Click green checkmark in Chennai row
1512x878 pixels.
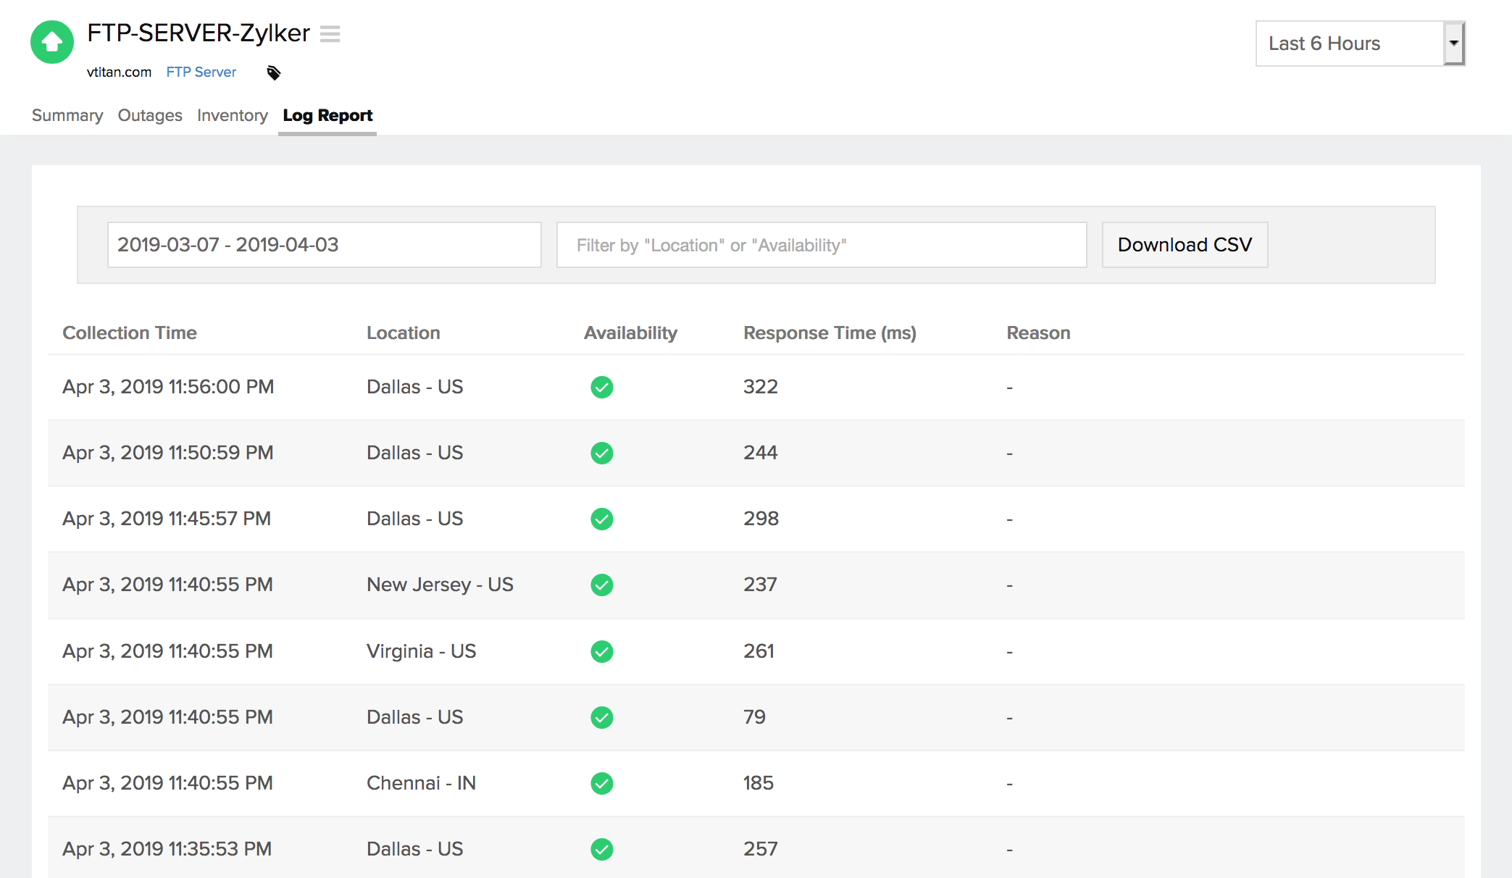click(601, 783)
